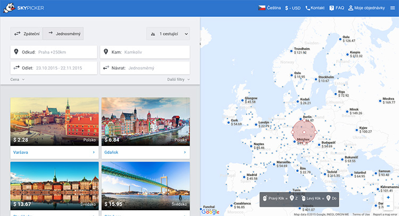
Task: Click the Kontakt phone icon
Action: (x=308, y=8)
